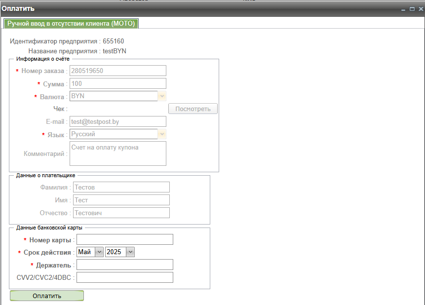The width and height of the screenshot is (425, 305).
Task: Click the Фамилия surname field
Action: pyautogui.click(x=121, y=187)
